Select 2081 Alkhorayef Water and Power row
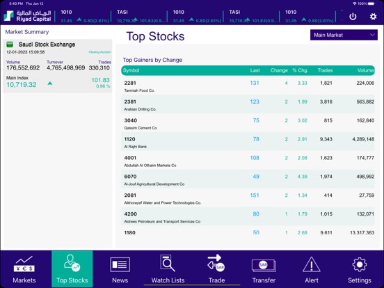 248,198
